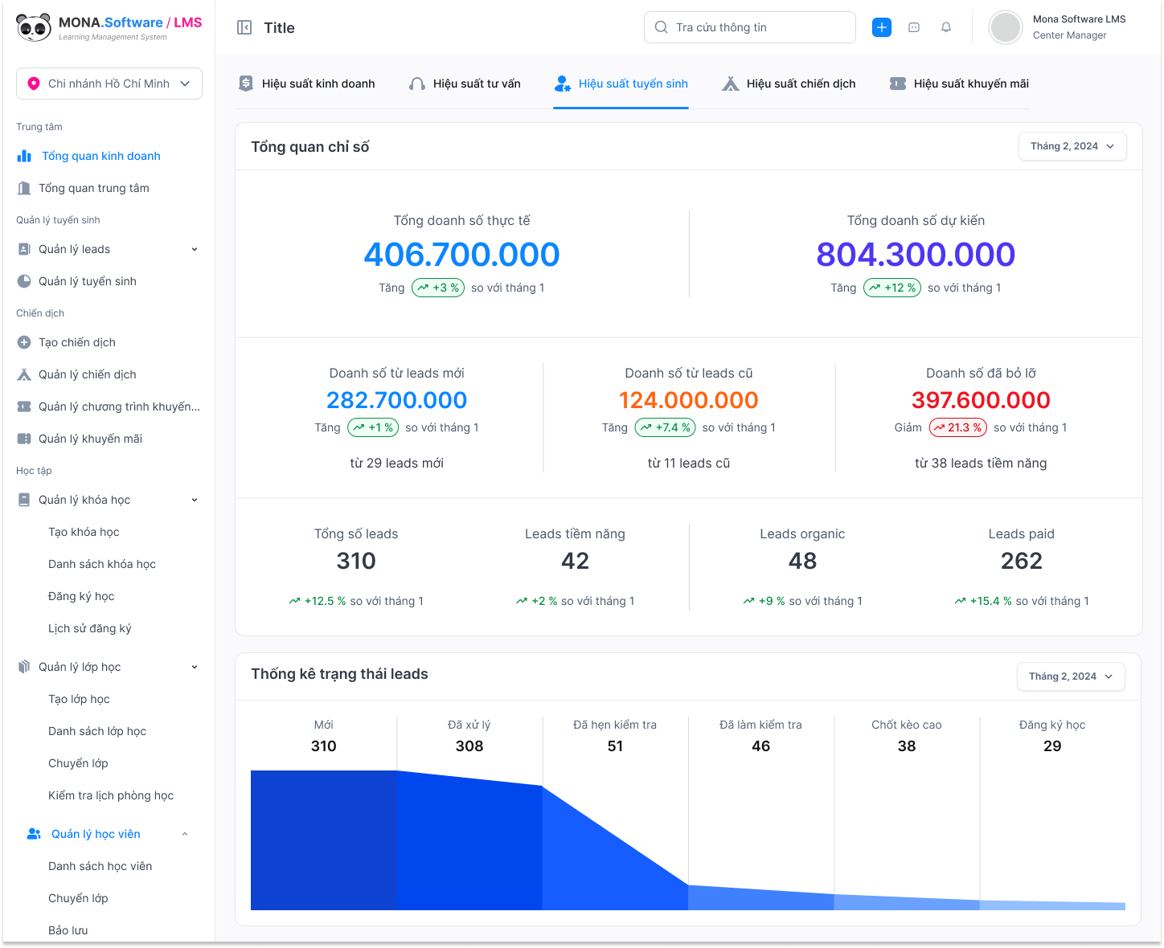
Task: Collapse the Quản lý lớp học chevron
Action: [195, 667]
